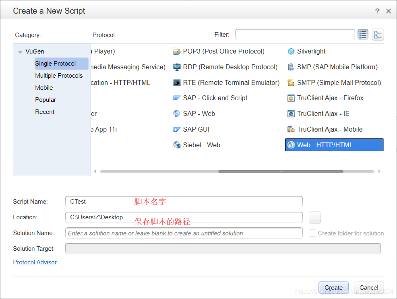Screen dimensions: 397x299
Task: Click the TruClient Ajax - Mobile icon
Action: tap(291, 129)
